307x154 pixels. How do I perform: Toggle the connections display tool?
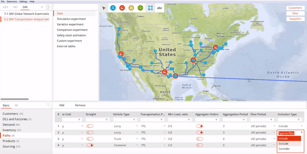pos(150,8)
